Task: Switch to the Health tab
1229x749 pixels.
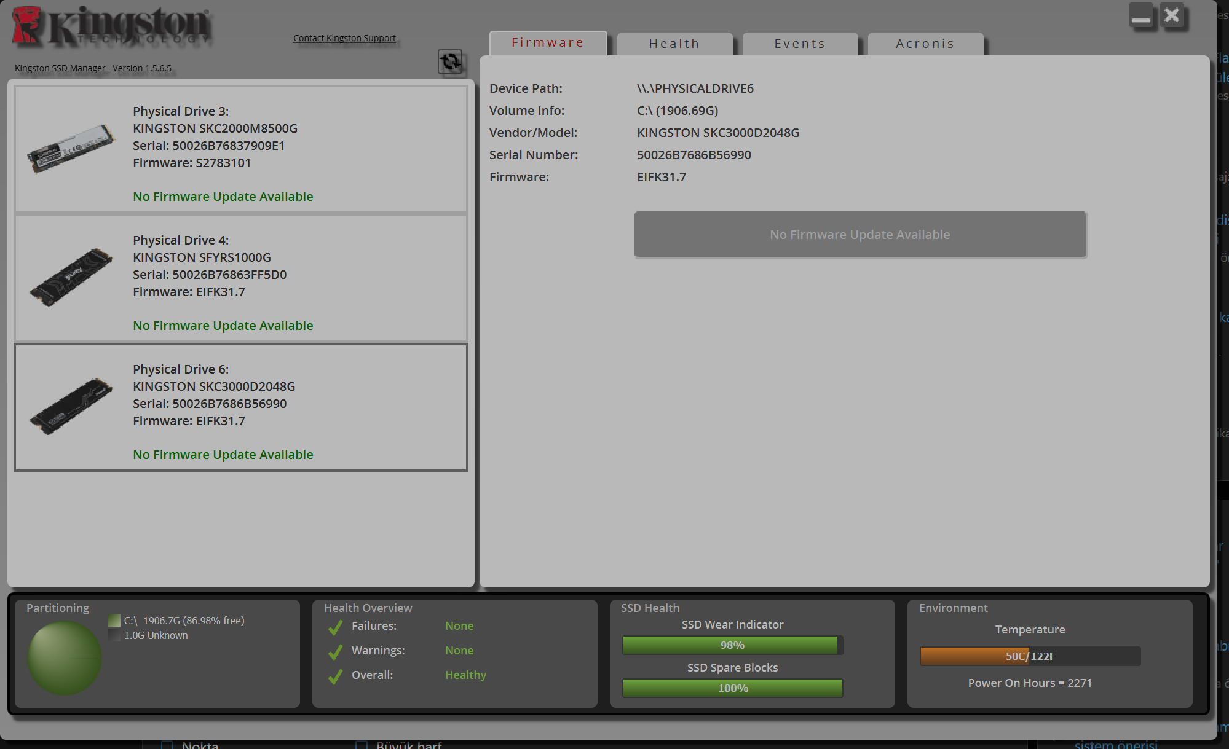Action: click(674, 44)
